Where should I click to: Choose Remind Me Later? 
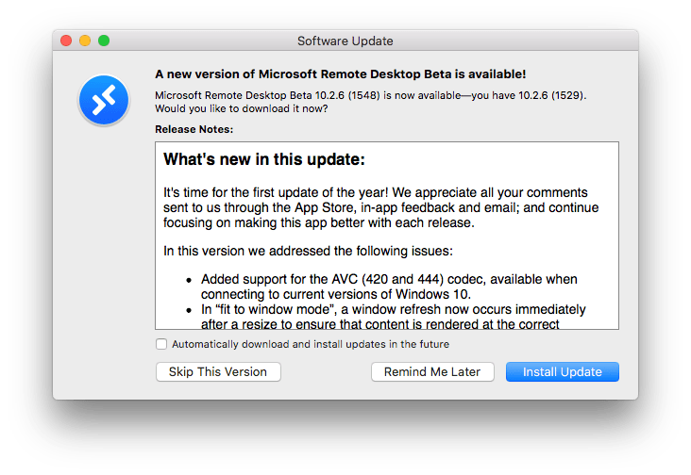click(x=432, y=371)
